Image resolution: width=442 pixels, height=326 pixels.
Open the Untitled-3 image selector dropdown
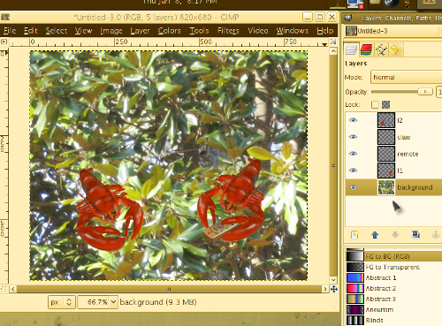click(393, 31)
